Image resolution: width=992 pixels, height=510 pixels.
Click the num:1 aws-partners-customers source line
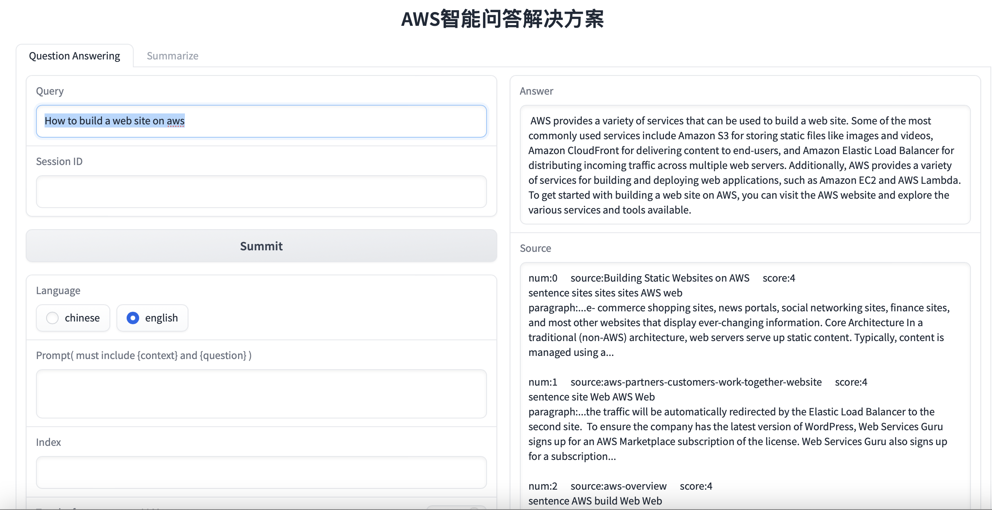pyautogui.click(x=697, y=382)
